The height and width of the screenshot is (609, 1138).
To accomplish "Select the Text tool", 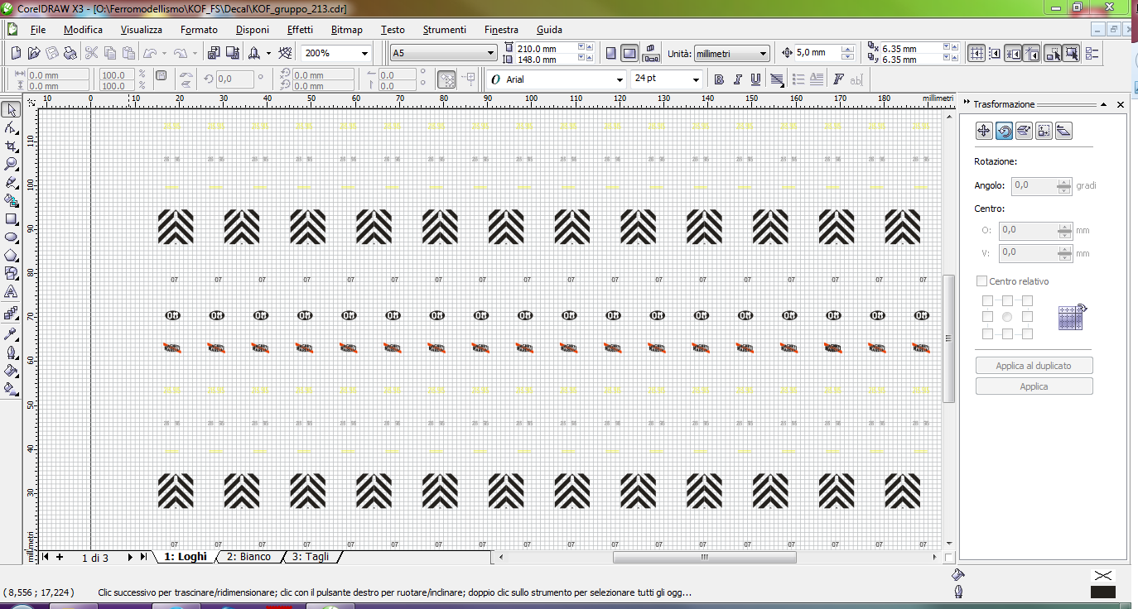I will pos(11,292).
